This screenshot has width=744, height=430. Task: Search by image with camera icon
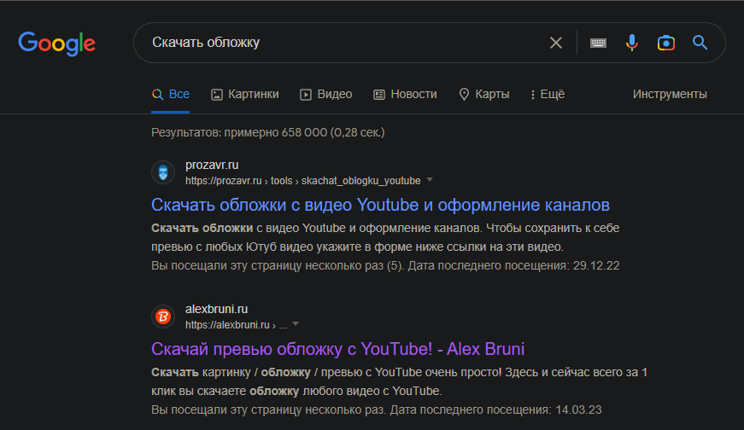point(665,43)
